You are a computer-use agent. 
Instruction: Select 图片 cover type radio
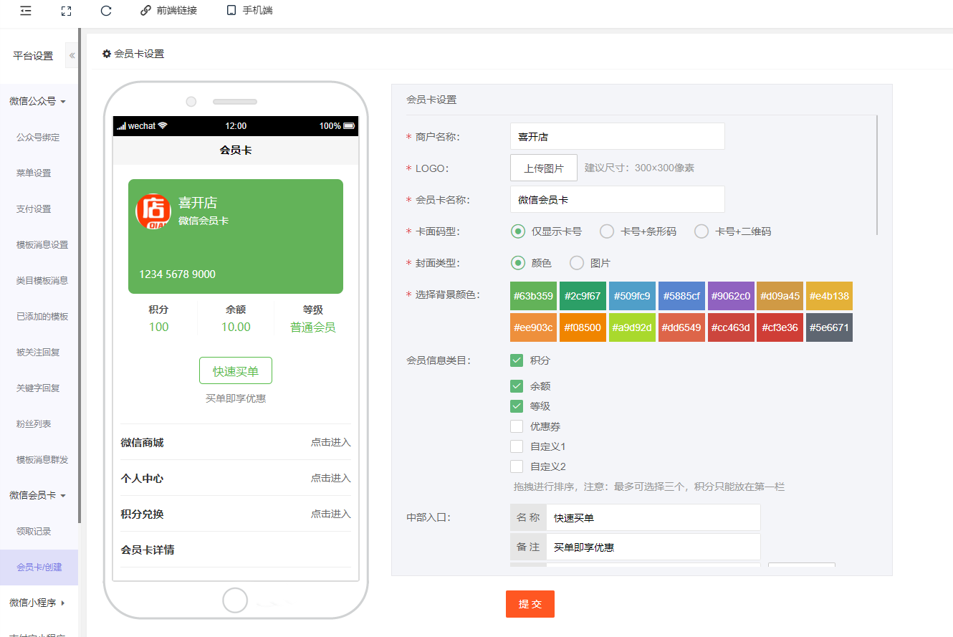point(577,263)
